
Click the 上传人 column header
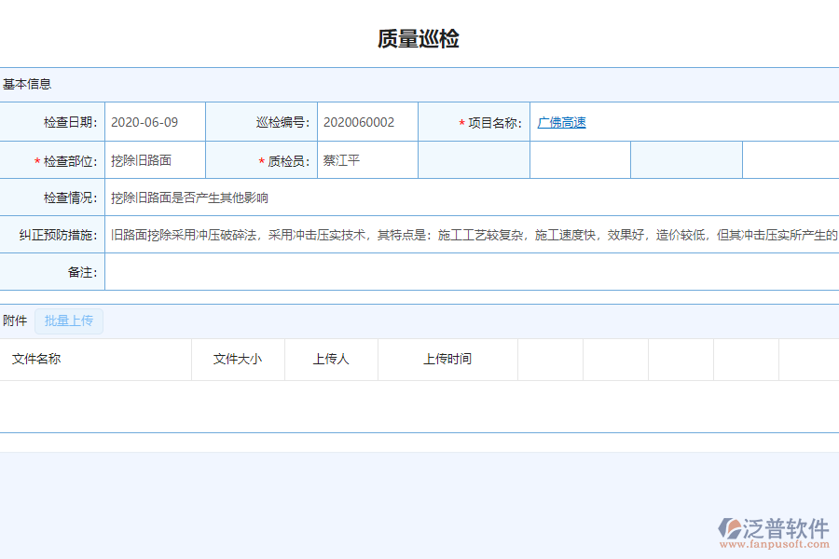331,360
